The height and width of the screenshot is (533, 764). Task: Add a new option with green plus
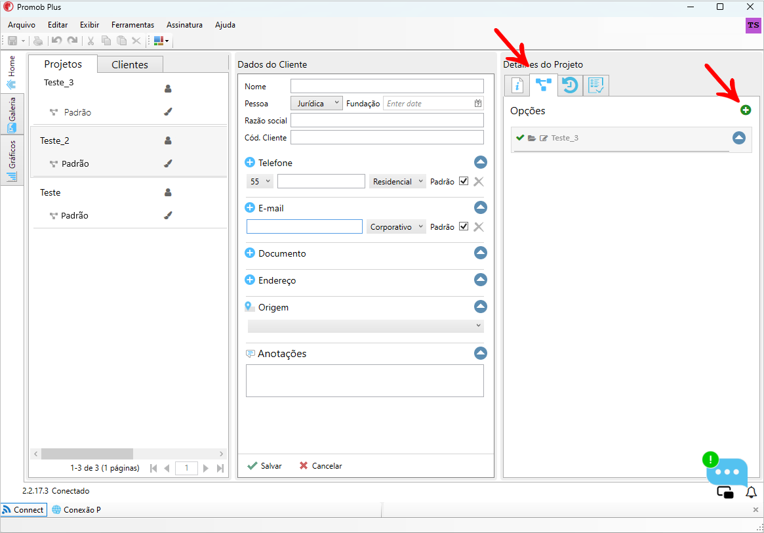[746, 110]
